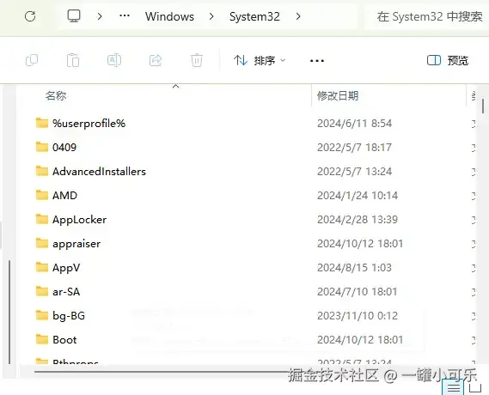
Task: Select the AMD folder
Action: pos(64,195)
